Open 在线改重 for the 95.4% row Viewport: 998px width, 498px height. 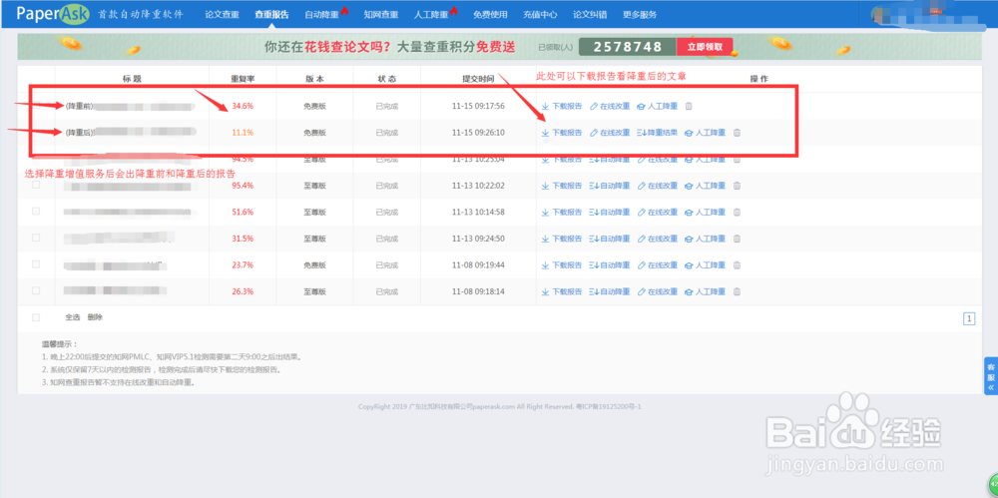(658, 186)
